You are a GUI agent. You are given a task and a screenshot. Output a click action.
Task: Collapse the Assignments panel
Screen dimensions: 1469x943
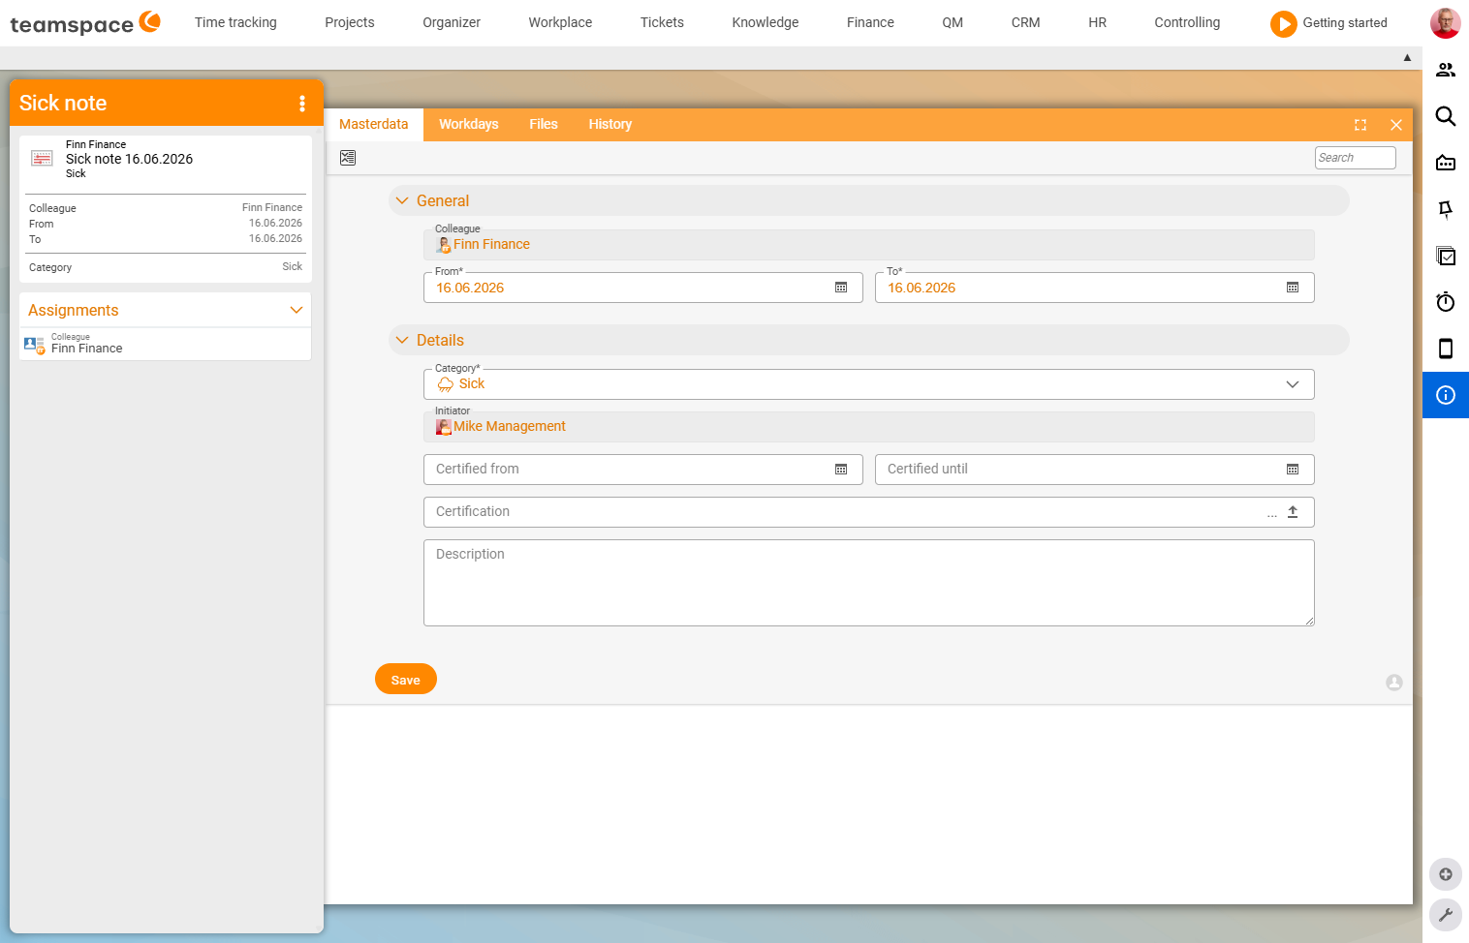pos(297,310)
